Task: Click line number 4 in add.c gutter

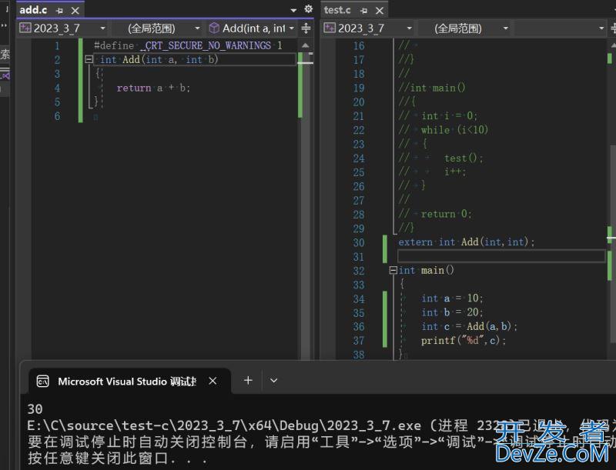Action: pyautogui.click(x=57, y=88)
